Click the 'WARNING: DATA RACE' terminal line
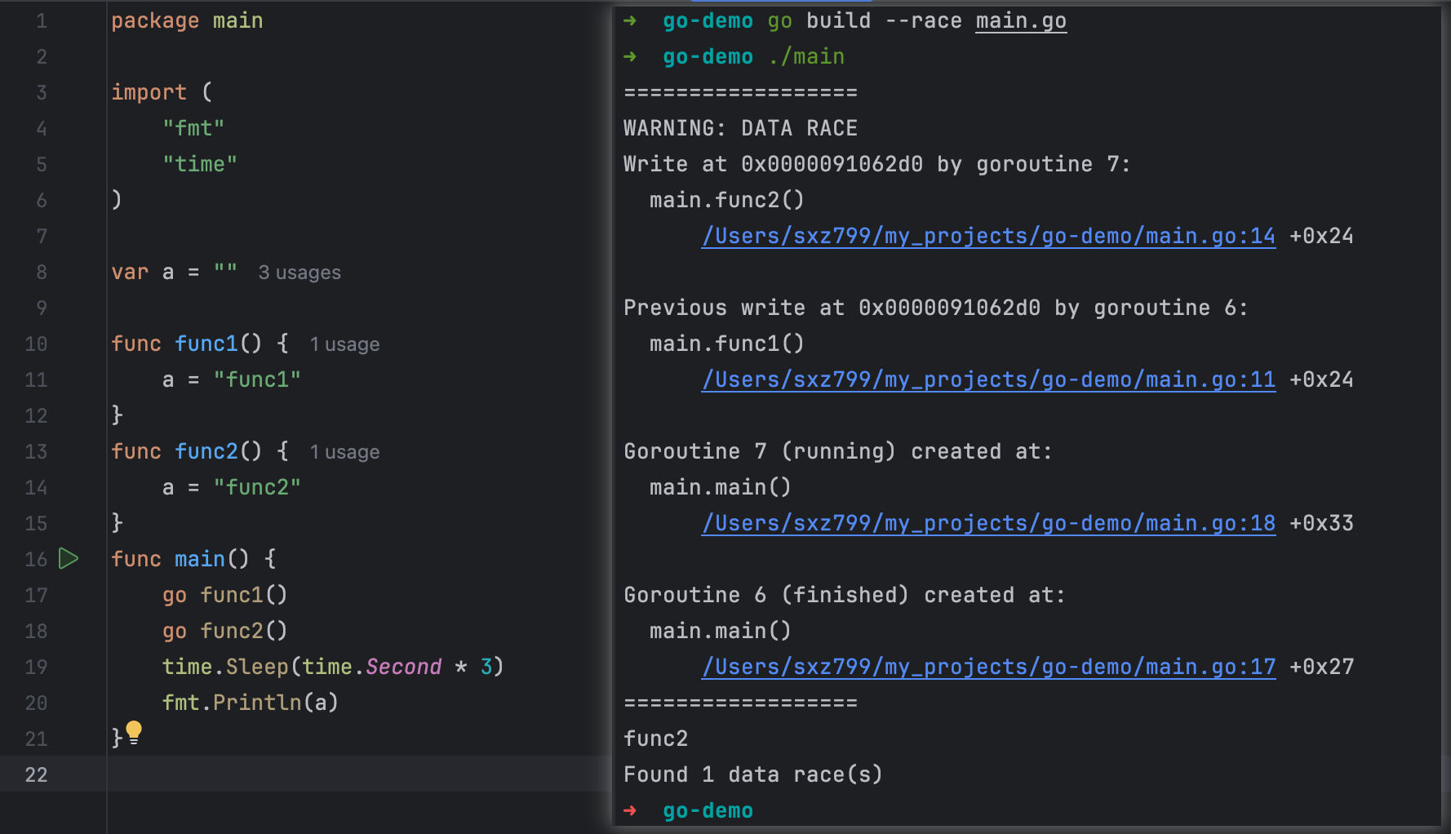This screenshot has height=834, width=1451. [x=740, y=129]
